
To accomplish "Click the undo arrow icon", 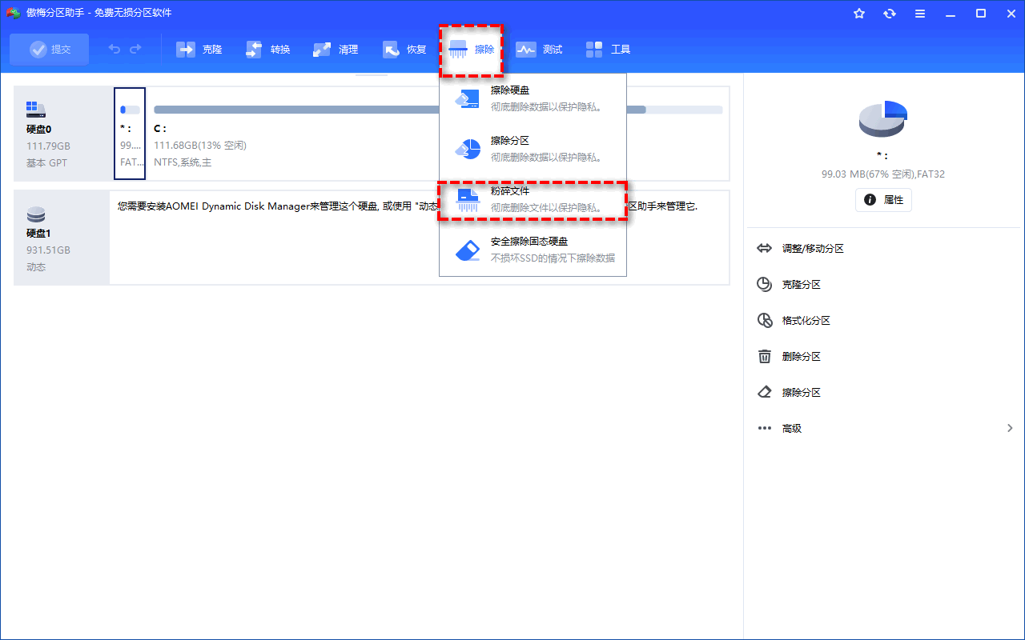I will click(x=115, y=50).
